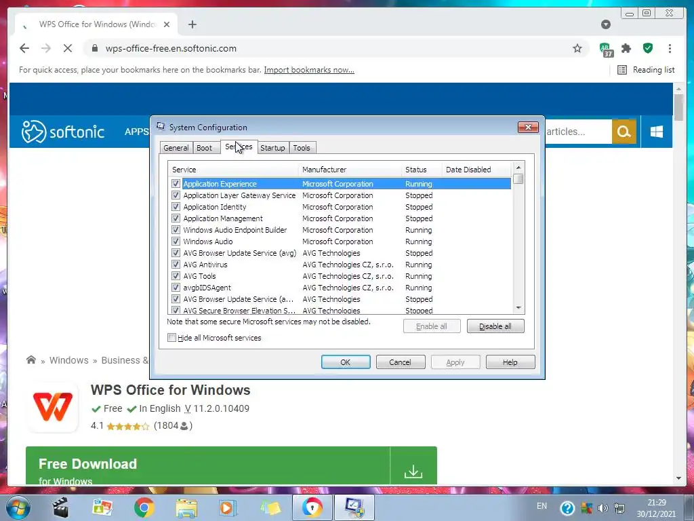The width and height of the screenshot is (694, 521).
Task: Open a new Chrome tab
Action: [x=192, y=24]
